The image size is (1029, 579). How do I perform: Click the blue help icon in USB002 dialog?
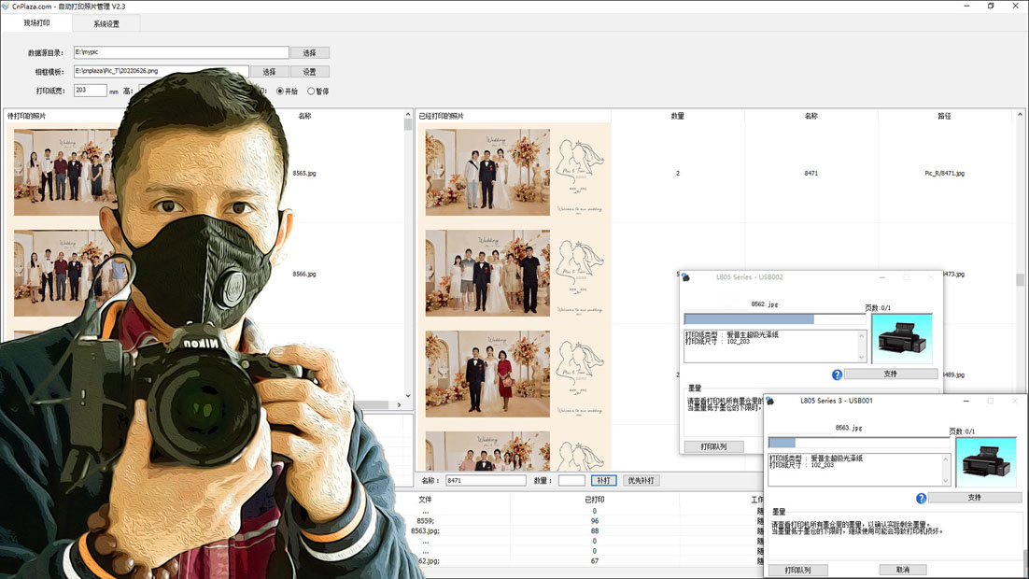click(837, 374)
